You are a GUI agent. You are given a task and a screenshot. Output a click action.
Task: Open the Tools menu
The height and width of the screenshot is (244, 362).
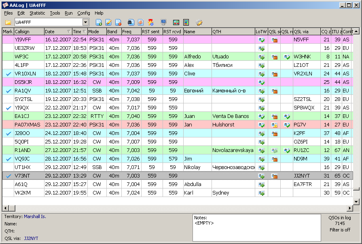point(55,13)
